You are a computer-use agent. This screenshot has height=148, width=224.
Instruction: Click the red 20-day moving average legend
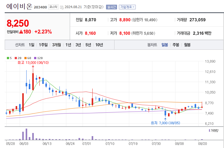[18, 58]
